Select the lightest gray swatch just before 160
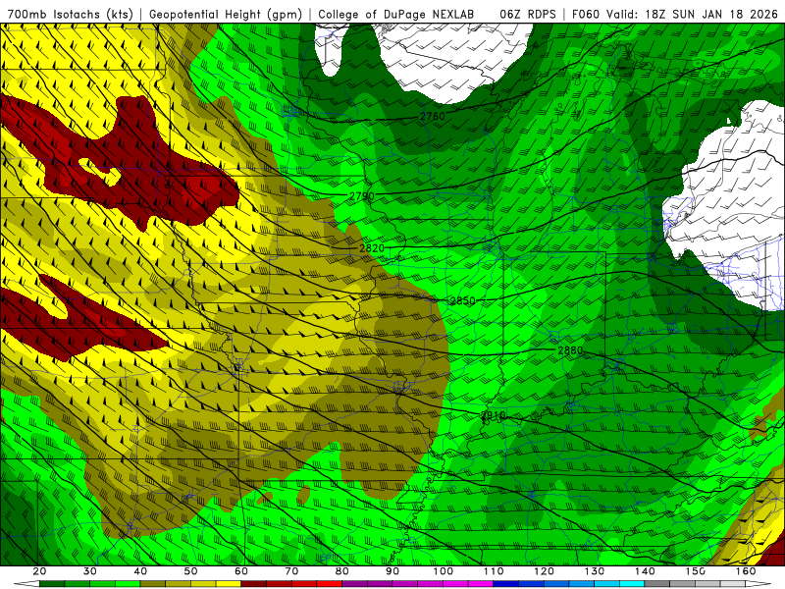The image size is (785, 589). [733, 584]
